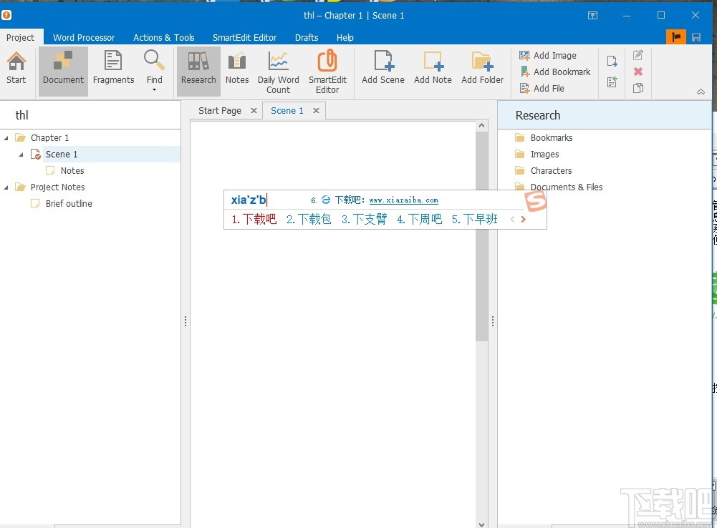
Task: Click the Add Folder icon
Action: coord(481,68)
